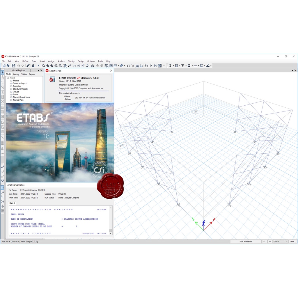
Task: Expand the Loads tree node
Action: pyautogui.click(x=11, y=95)
